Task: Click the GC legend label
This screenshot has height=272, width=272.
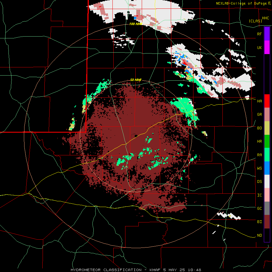Action: pos(259,209)
